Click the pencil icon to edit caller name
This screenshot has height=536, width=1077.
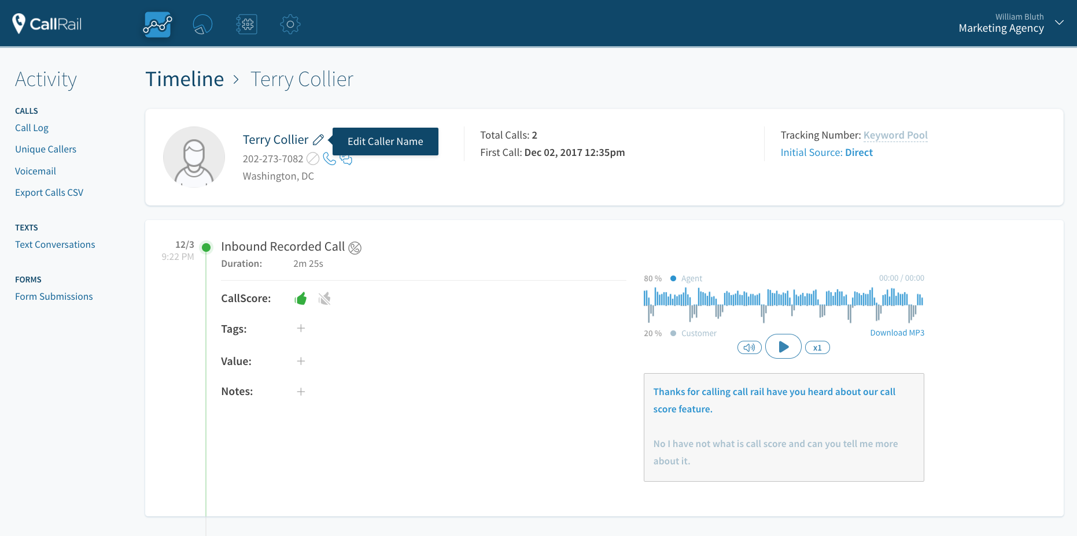[318, 140]
